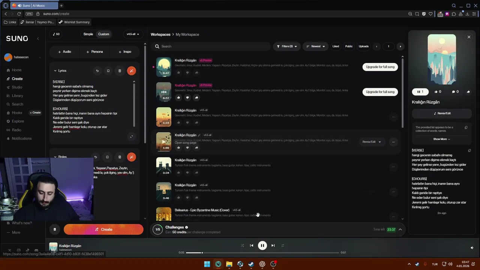Viewport: 480px width, 270px height.
Task: Expand description with Show More
Action: [442, 139]
